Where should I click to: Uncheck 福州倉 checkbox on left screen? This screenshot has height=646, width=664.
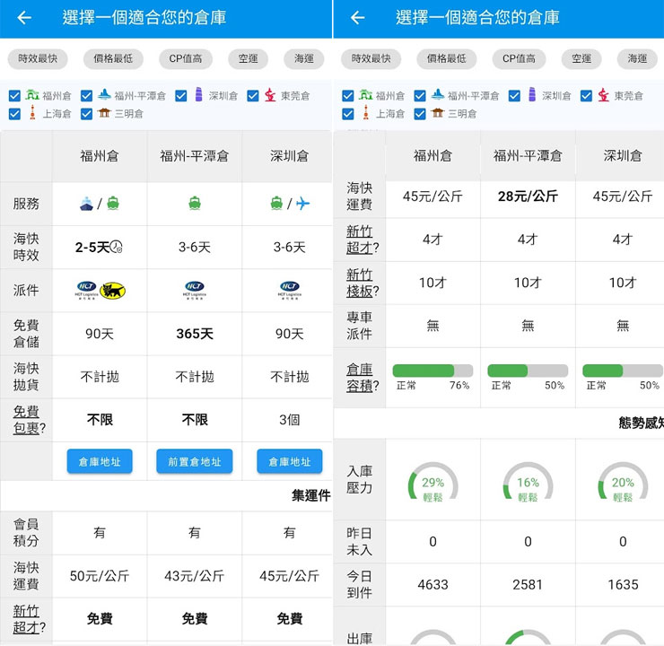(x=14, y=96)
